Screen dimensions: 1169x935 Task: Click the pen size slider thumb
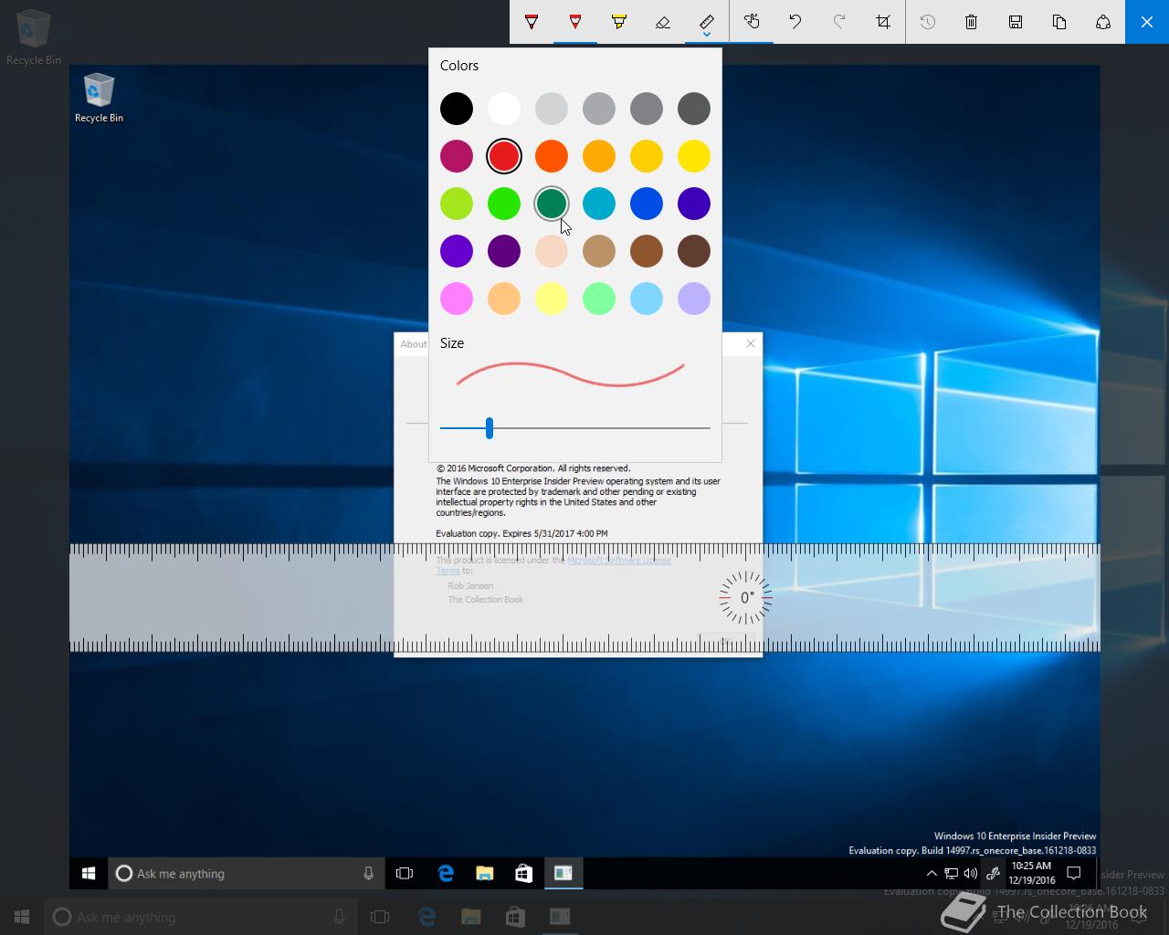point(490,427)
